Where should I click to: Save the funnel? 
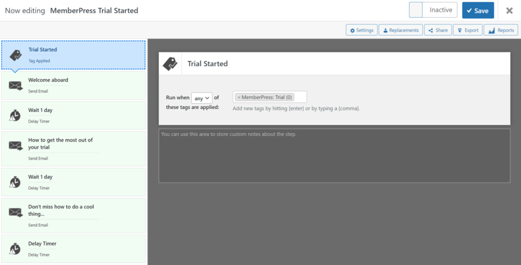(478, 10)
